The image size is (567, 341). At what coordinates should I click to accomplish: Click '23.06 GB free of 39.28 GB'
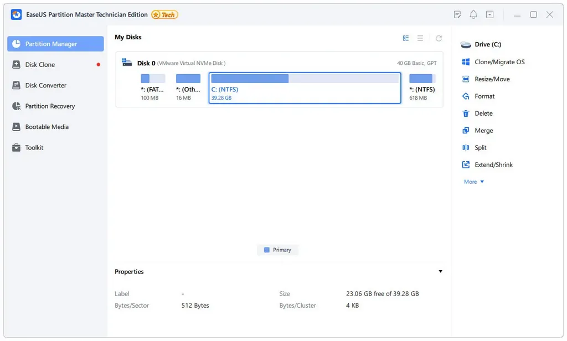click(382, 293)
